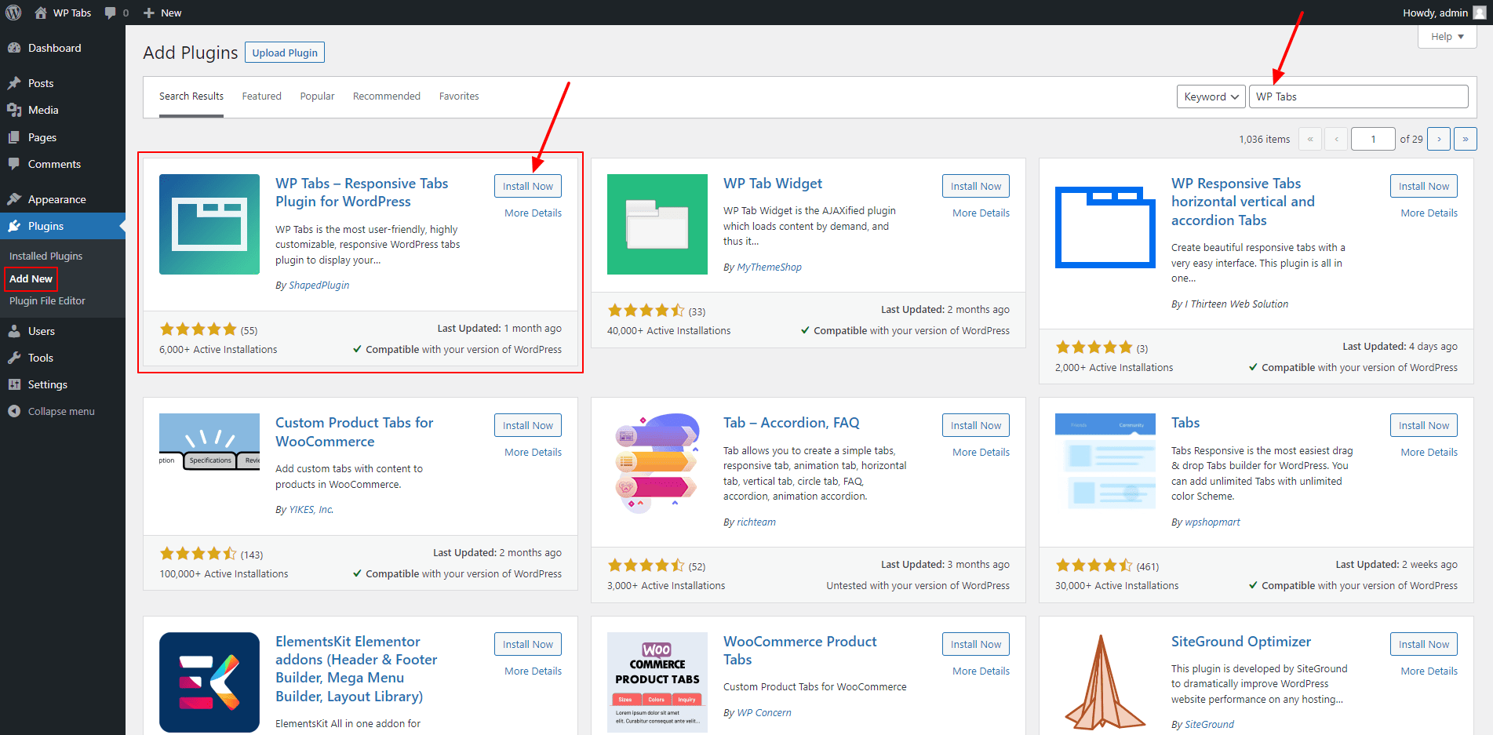
Task: Open the WP Tab Widget plugin thumbnail
Action: pyautogui.click(x=657, y=224)
